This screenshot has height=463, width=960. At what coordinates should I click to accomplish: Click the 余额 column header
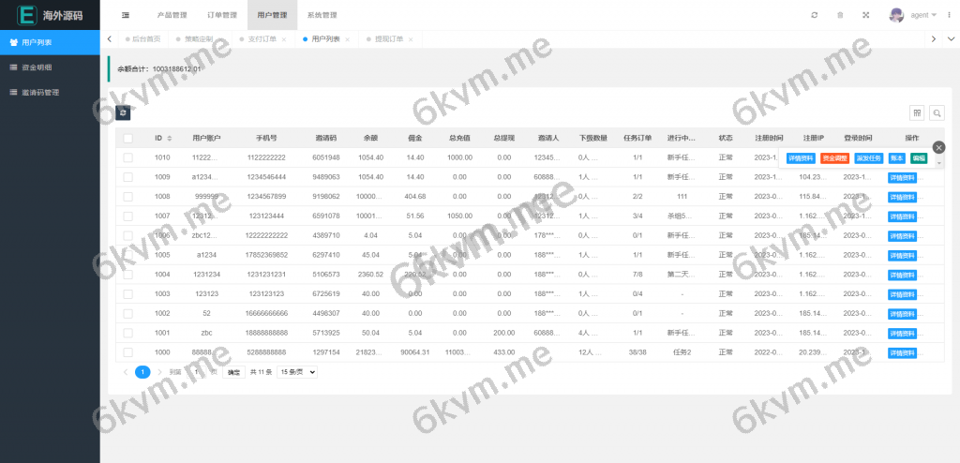pyautogui.click(x=370, y=139)
